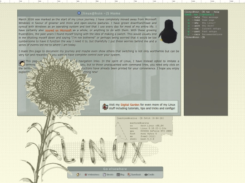This screenshot has height=183, width=245.
Task: Open the 'soured on Microsoft' link
Action: (x=58, y=31)
